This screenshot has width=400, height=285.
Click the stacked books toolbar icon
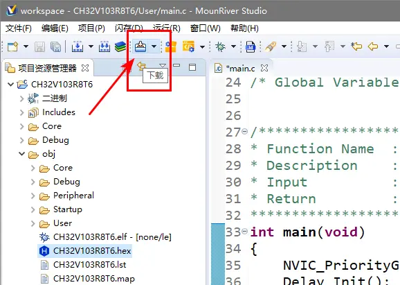(x=120, y=46)
